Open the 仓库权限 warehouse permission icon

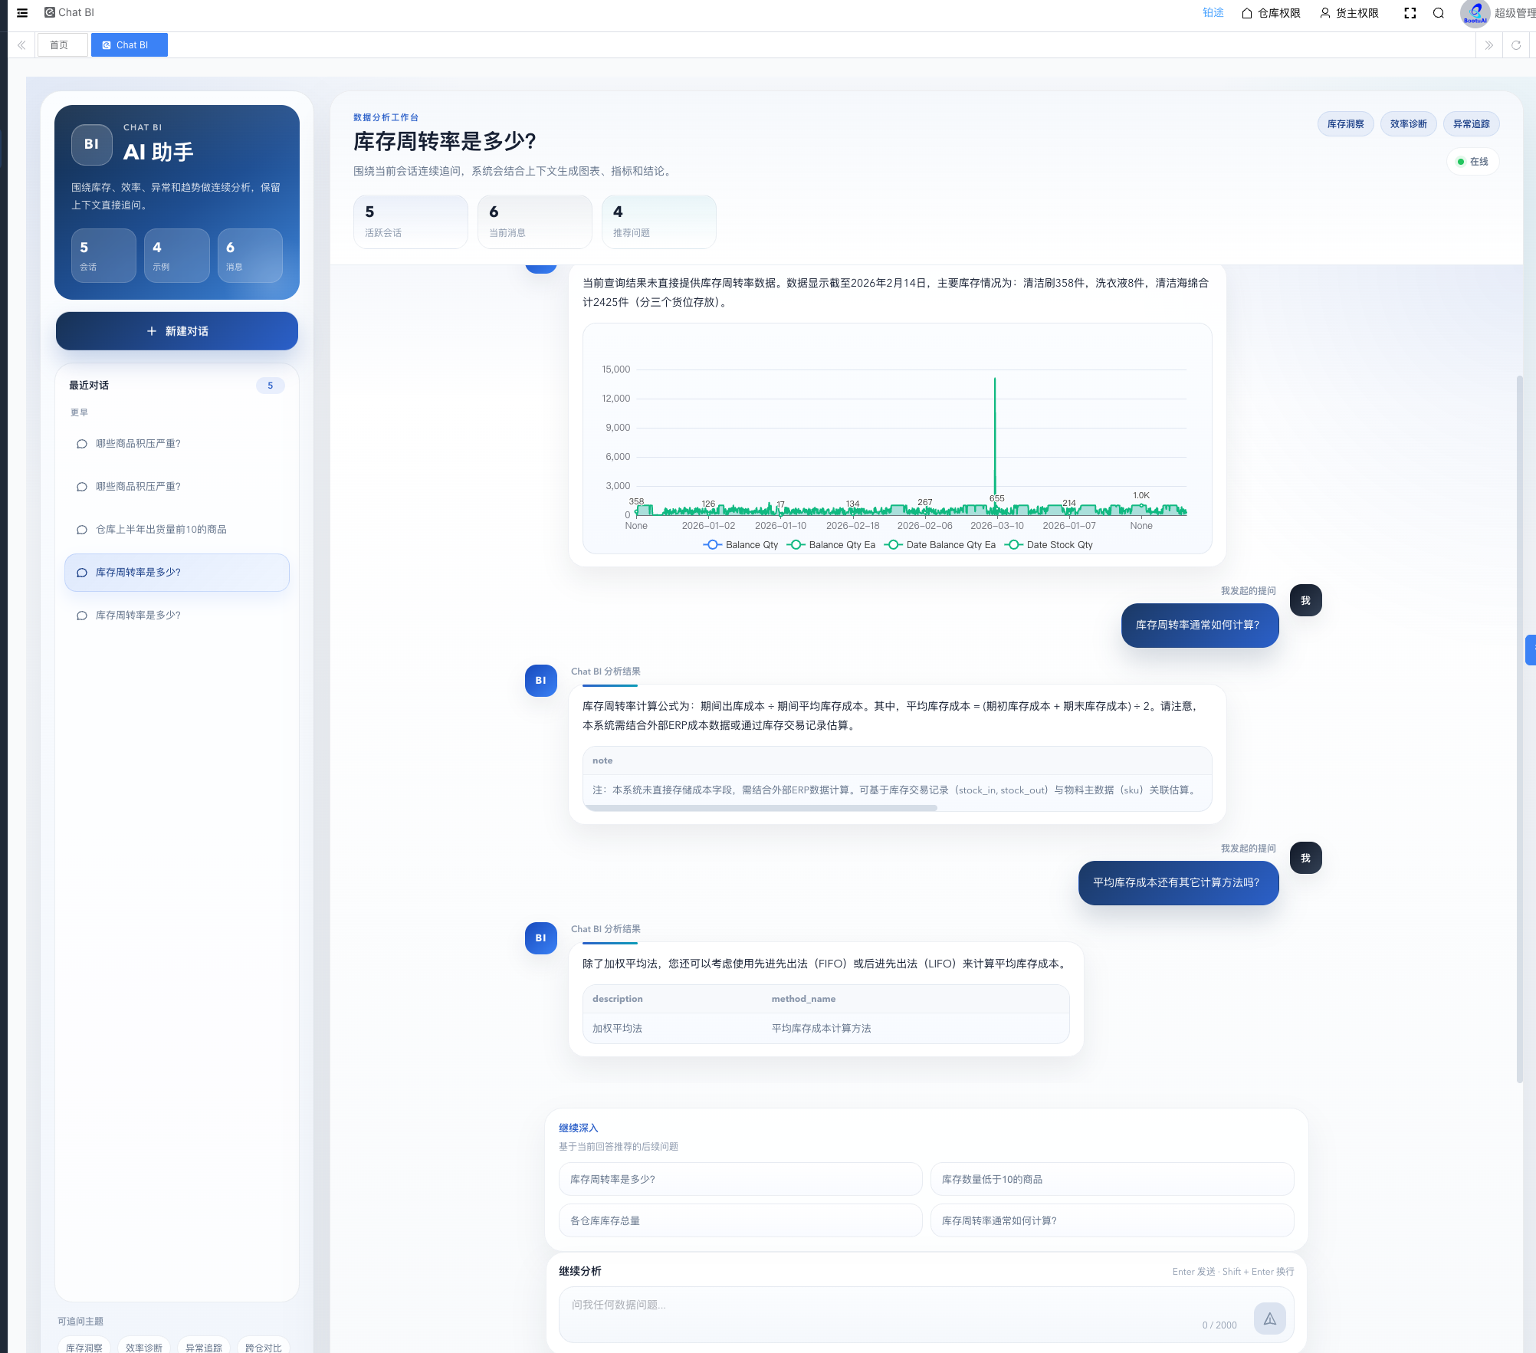click(x=1247, y=13)
